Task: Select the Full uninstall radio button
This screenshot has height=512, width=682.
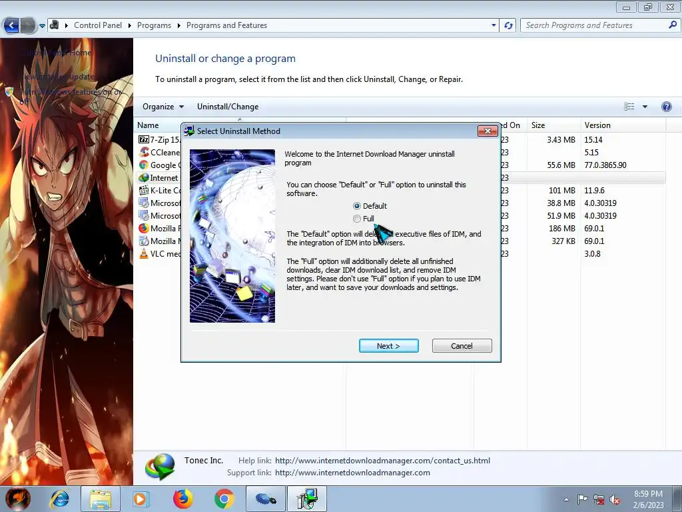Action: 357,219
